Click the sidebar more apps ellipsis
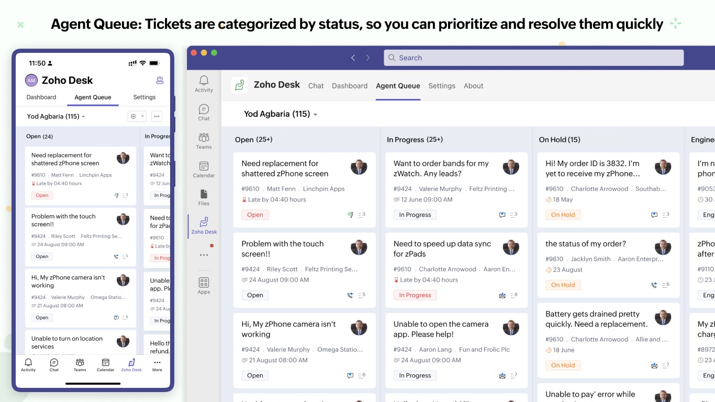 click(x=204, y=255)
